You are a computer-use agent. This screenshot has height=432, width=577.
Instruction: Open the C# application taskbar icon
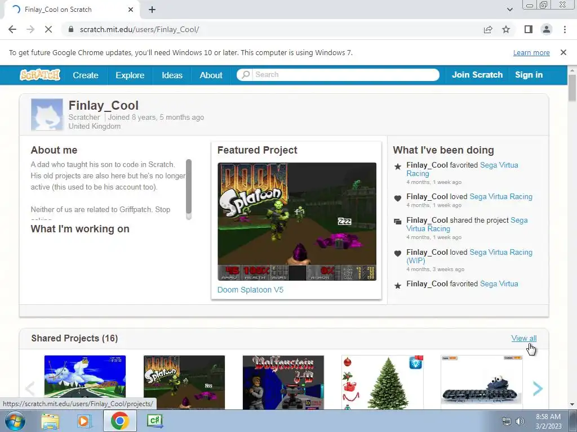click(154, 421)
